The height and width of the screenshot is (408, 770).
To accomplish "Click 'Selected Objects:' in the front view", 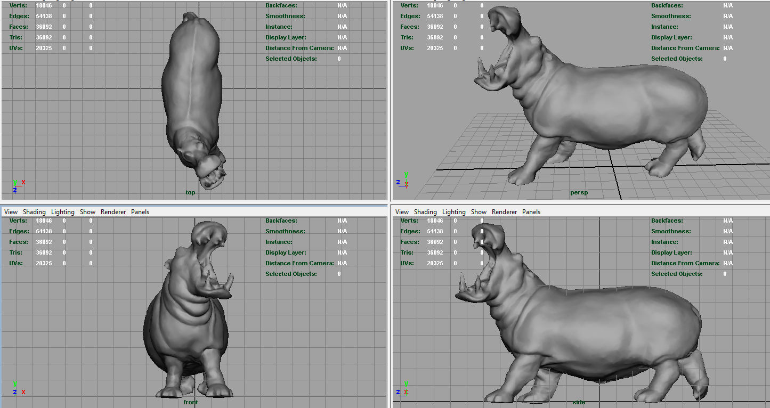I will [x=291, y=274].
